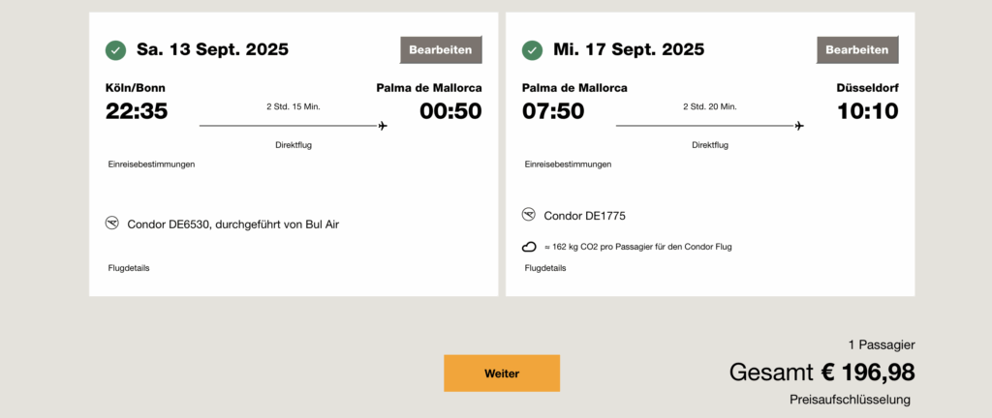Click the CO2 cloud icon
The image size is (992, 418).
pos(529,247)
